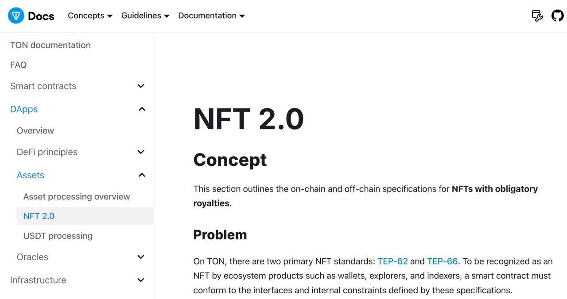Follow the TEP-66 link
567x299 pixels.
point(442,261)
